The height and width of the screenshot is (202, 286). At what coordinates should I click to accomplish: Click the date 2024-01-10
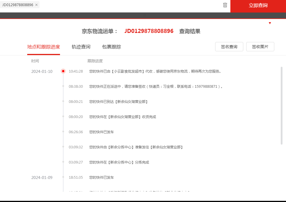pos(42,71)
